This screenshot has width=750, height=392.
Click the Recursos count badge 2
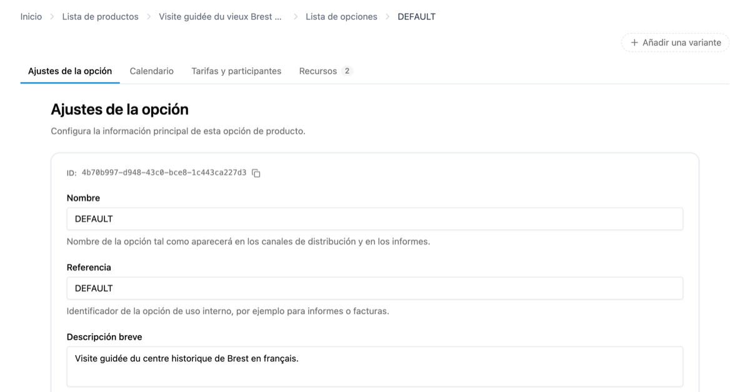coord(347,71)
